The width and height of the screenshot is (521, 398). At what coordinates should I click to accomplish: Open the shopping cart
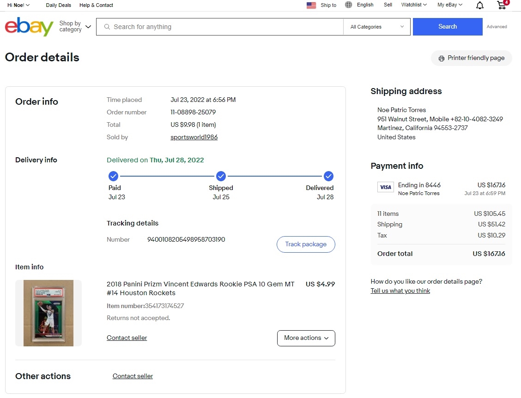502,5
